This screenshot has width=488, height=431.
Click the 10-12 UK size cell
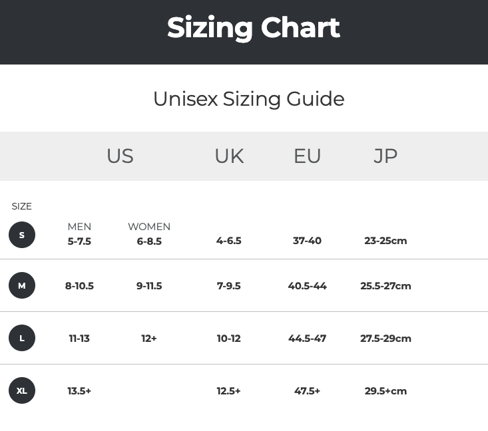click(x=228, y=338)
